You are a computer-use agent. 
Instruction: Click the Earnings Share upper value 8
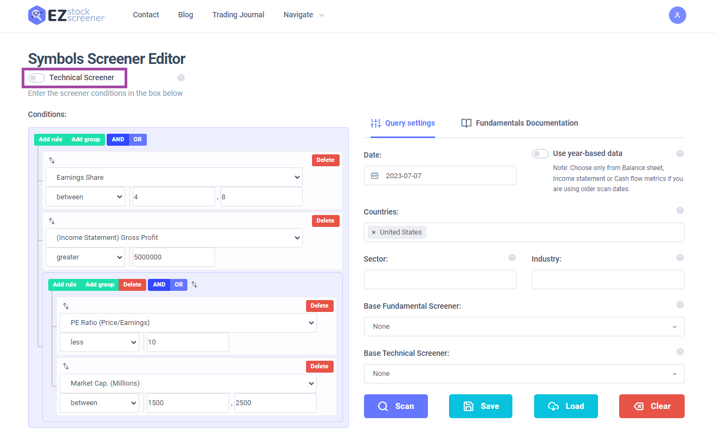click(262, 197)
